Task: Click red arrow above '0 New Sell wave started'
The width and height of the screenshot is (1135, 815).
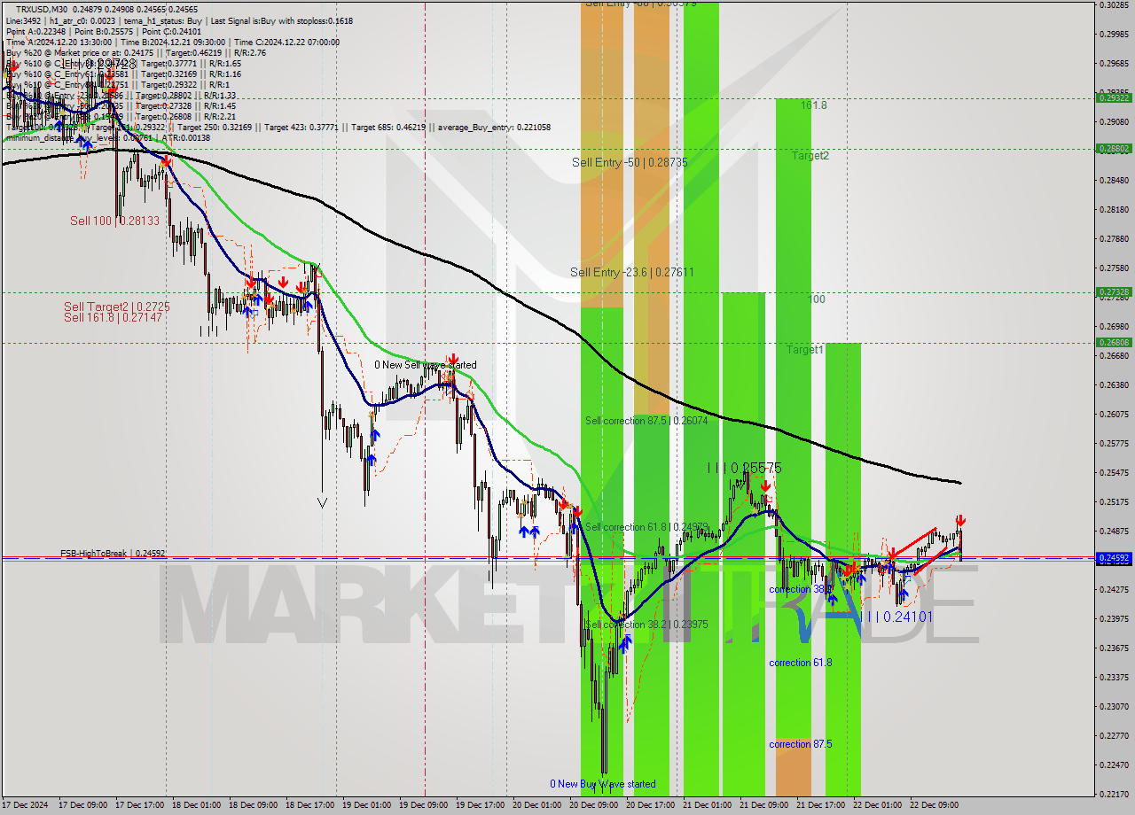Action: 452,359
